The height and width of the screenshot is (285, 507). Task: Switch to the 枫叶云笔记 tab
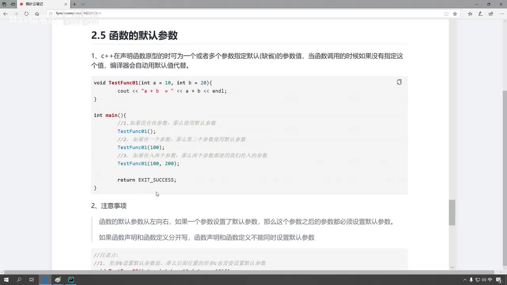(x=44, y=4)
